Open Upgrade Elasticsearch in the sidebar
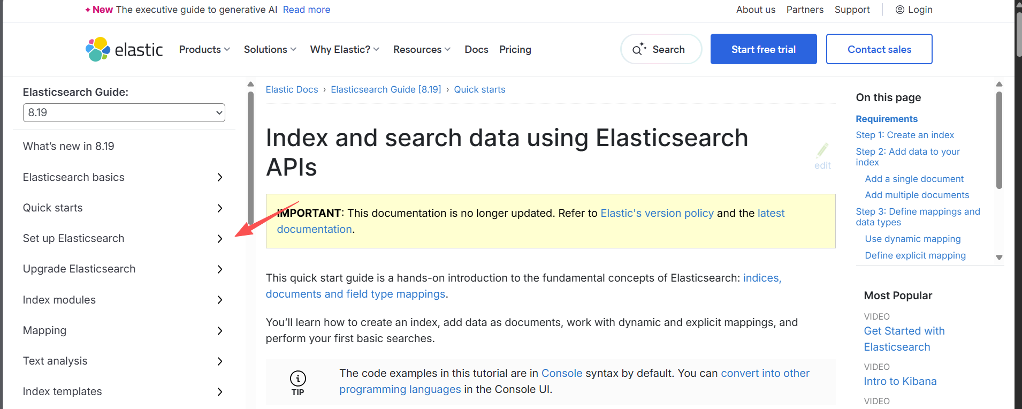Viewport: 1022px width, 409px height. (79, 269)
